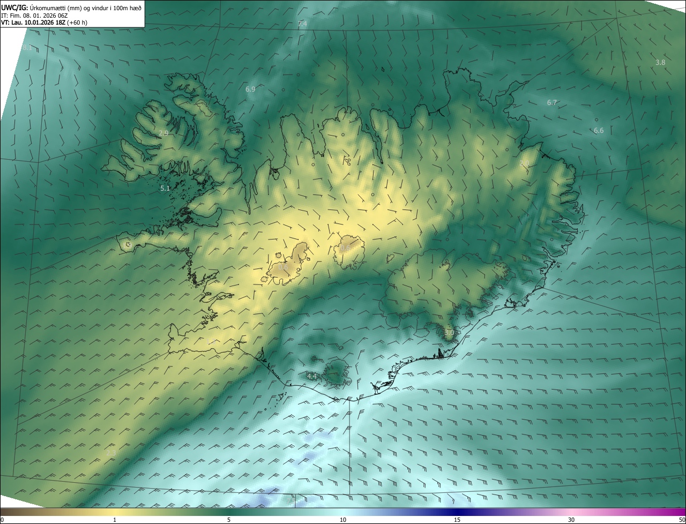Click the 3.0 value label
Image resolution: width=686 pixels, height=524 pixels.
click(x=449, y=333)
